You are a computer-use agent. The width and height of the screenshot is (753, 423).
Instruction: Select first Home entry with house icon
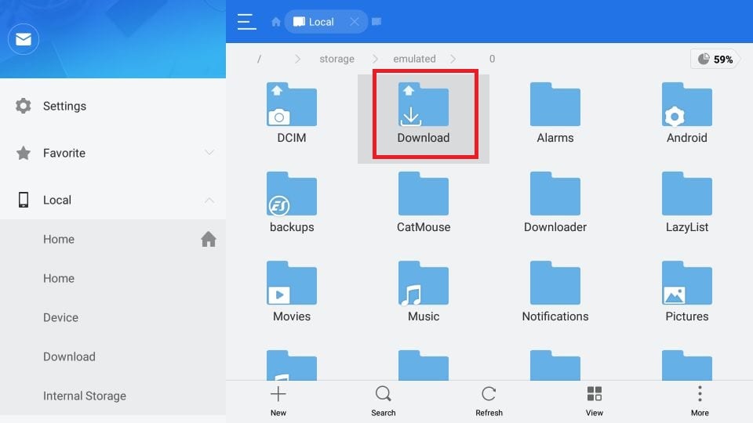[x=113, y=239]
